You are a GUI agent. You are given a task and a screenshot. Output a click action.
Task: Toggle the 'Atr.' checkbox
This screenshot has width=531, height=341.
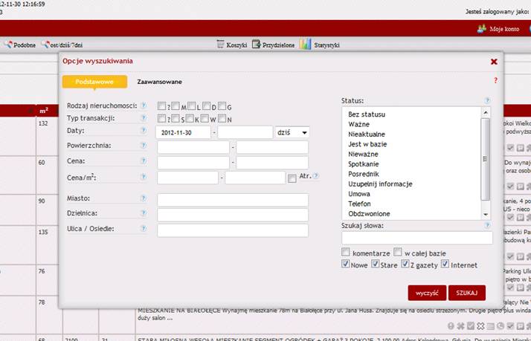[x=292, y=178]
